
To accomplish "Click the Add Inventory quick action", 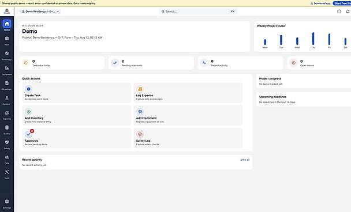I will 77,115.
